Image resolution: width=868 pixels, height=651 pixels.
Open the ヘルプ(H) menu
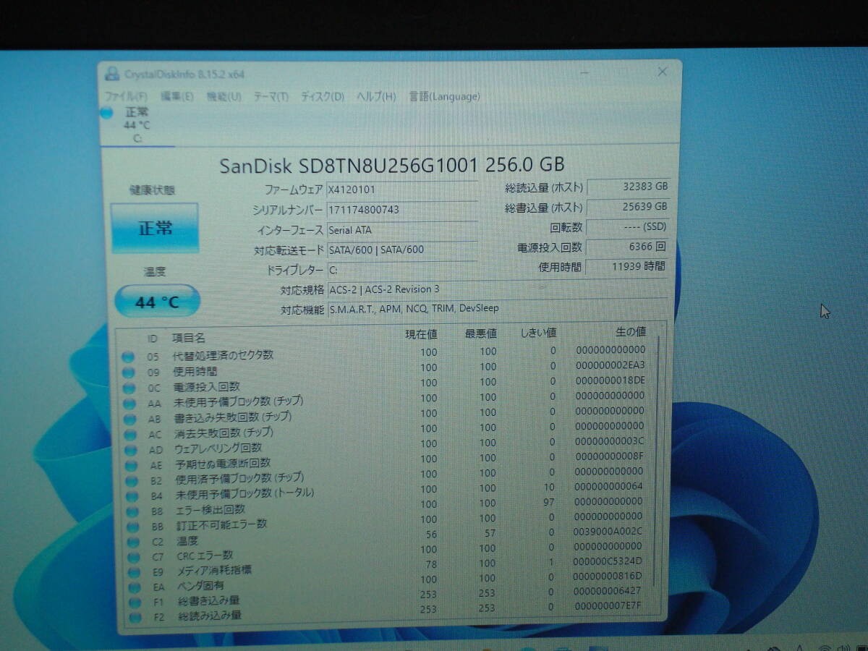[376, 96]
